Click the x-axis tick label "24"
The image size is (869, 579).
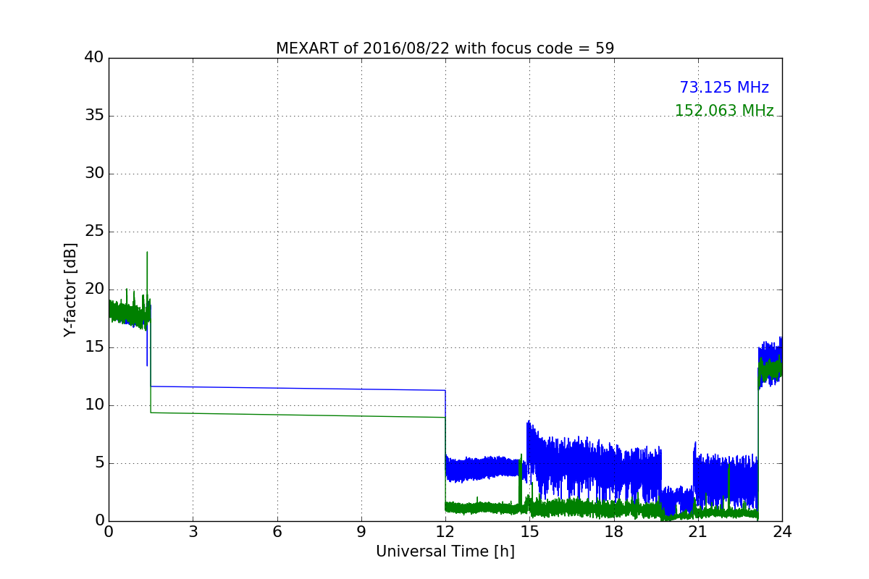coord(782,532)
